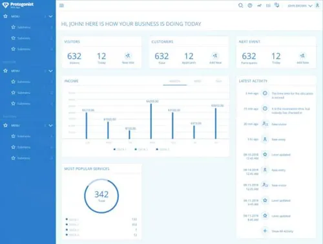The width and height of the screenshot is (323, 244).
Task: Switch Income chart to the Day tab
Action: pyautogui.click(x=218, y=82)
